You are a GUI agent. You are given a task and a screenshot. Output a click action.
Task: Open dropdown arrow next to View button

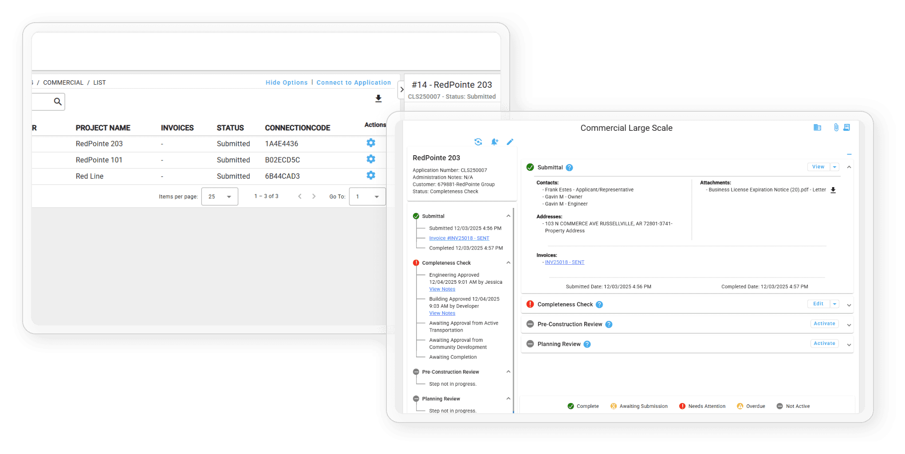(834, 167)
